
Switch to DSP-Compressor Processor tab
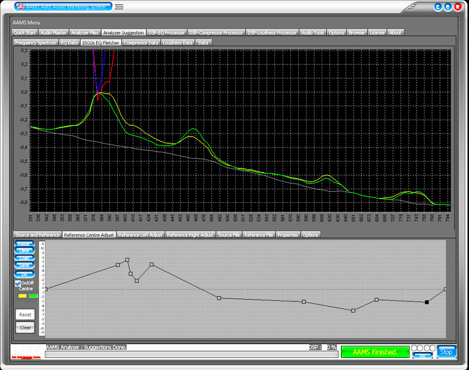pos(216,32)
